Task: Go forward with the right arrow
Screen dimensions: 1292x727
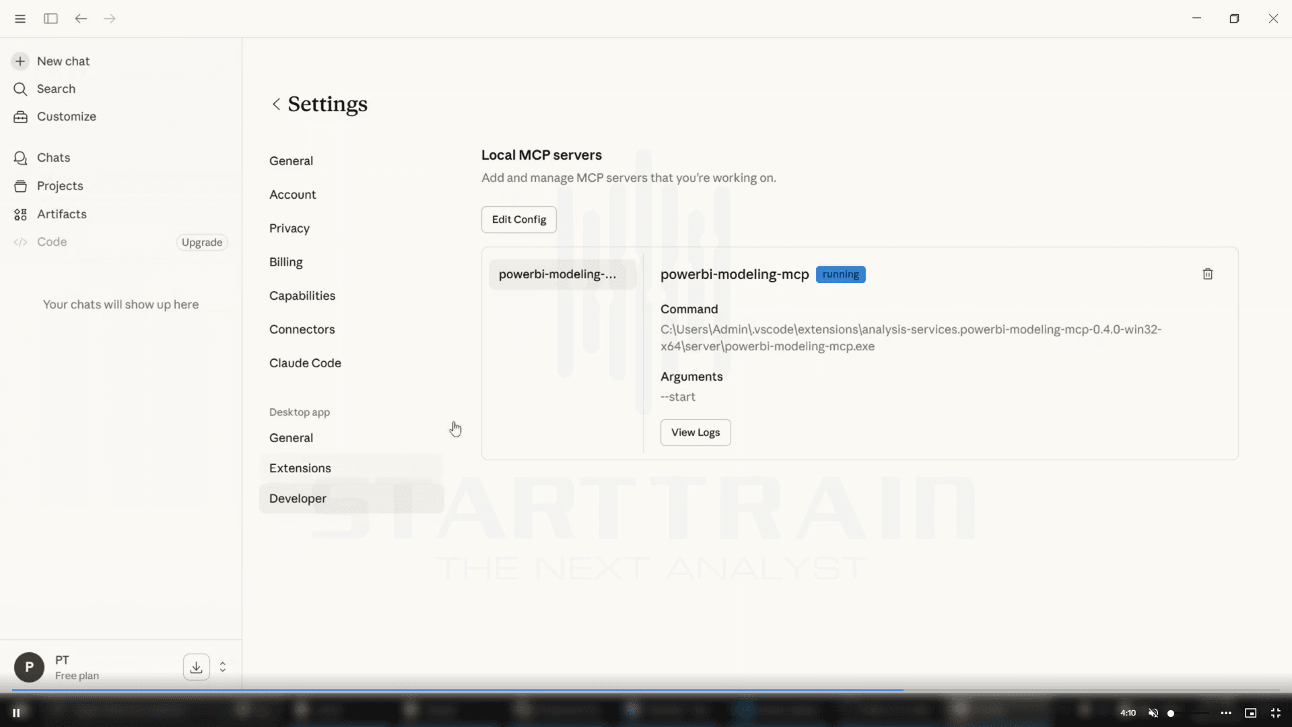Action: pos(110,19)
